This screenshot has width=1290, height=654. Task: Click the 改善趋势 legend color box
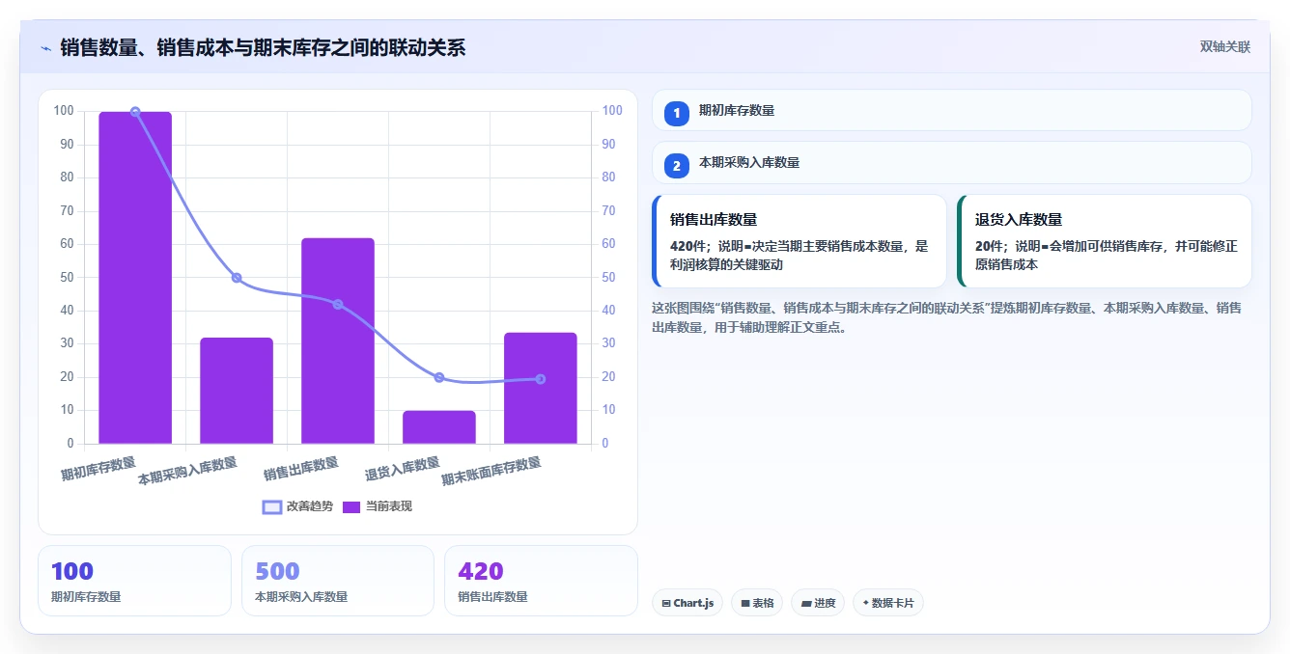[272, 506]
